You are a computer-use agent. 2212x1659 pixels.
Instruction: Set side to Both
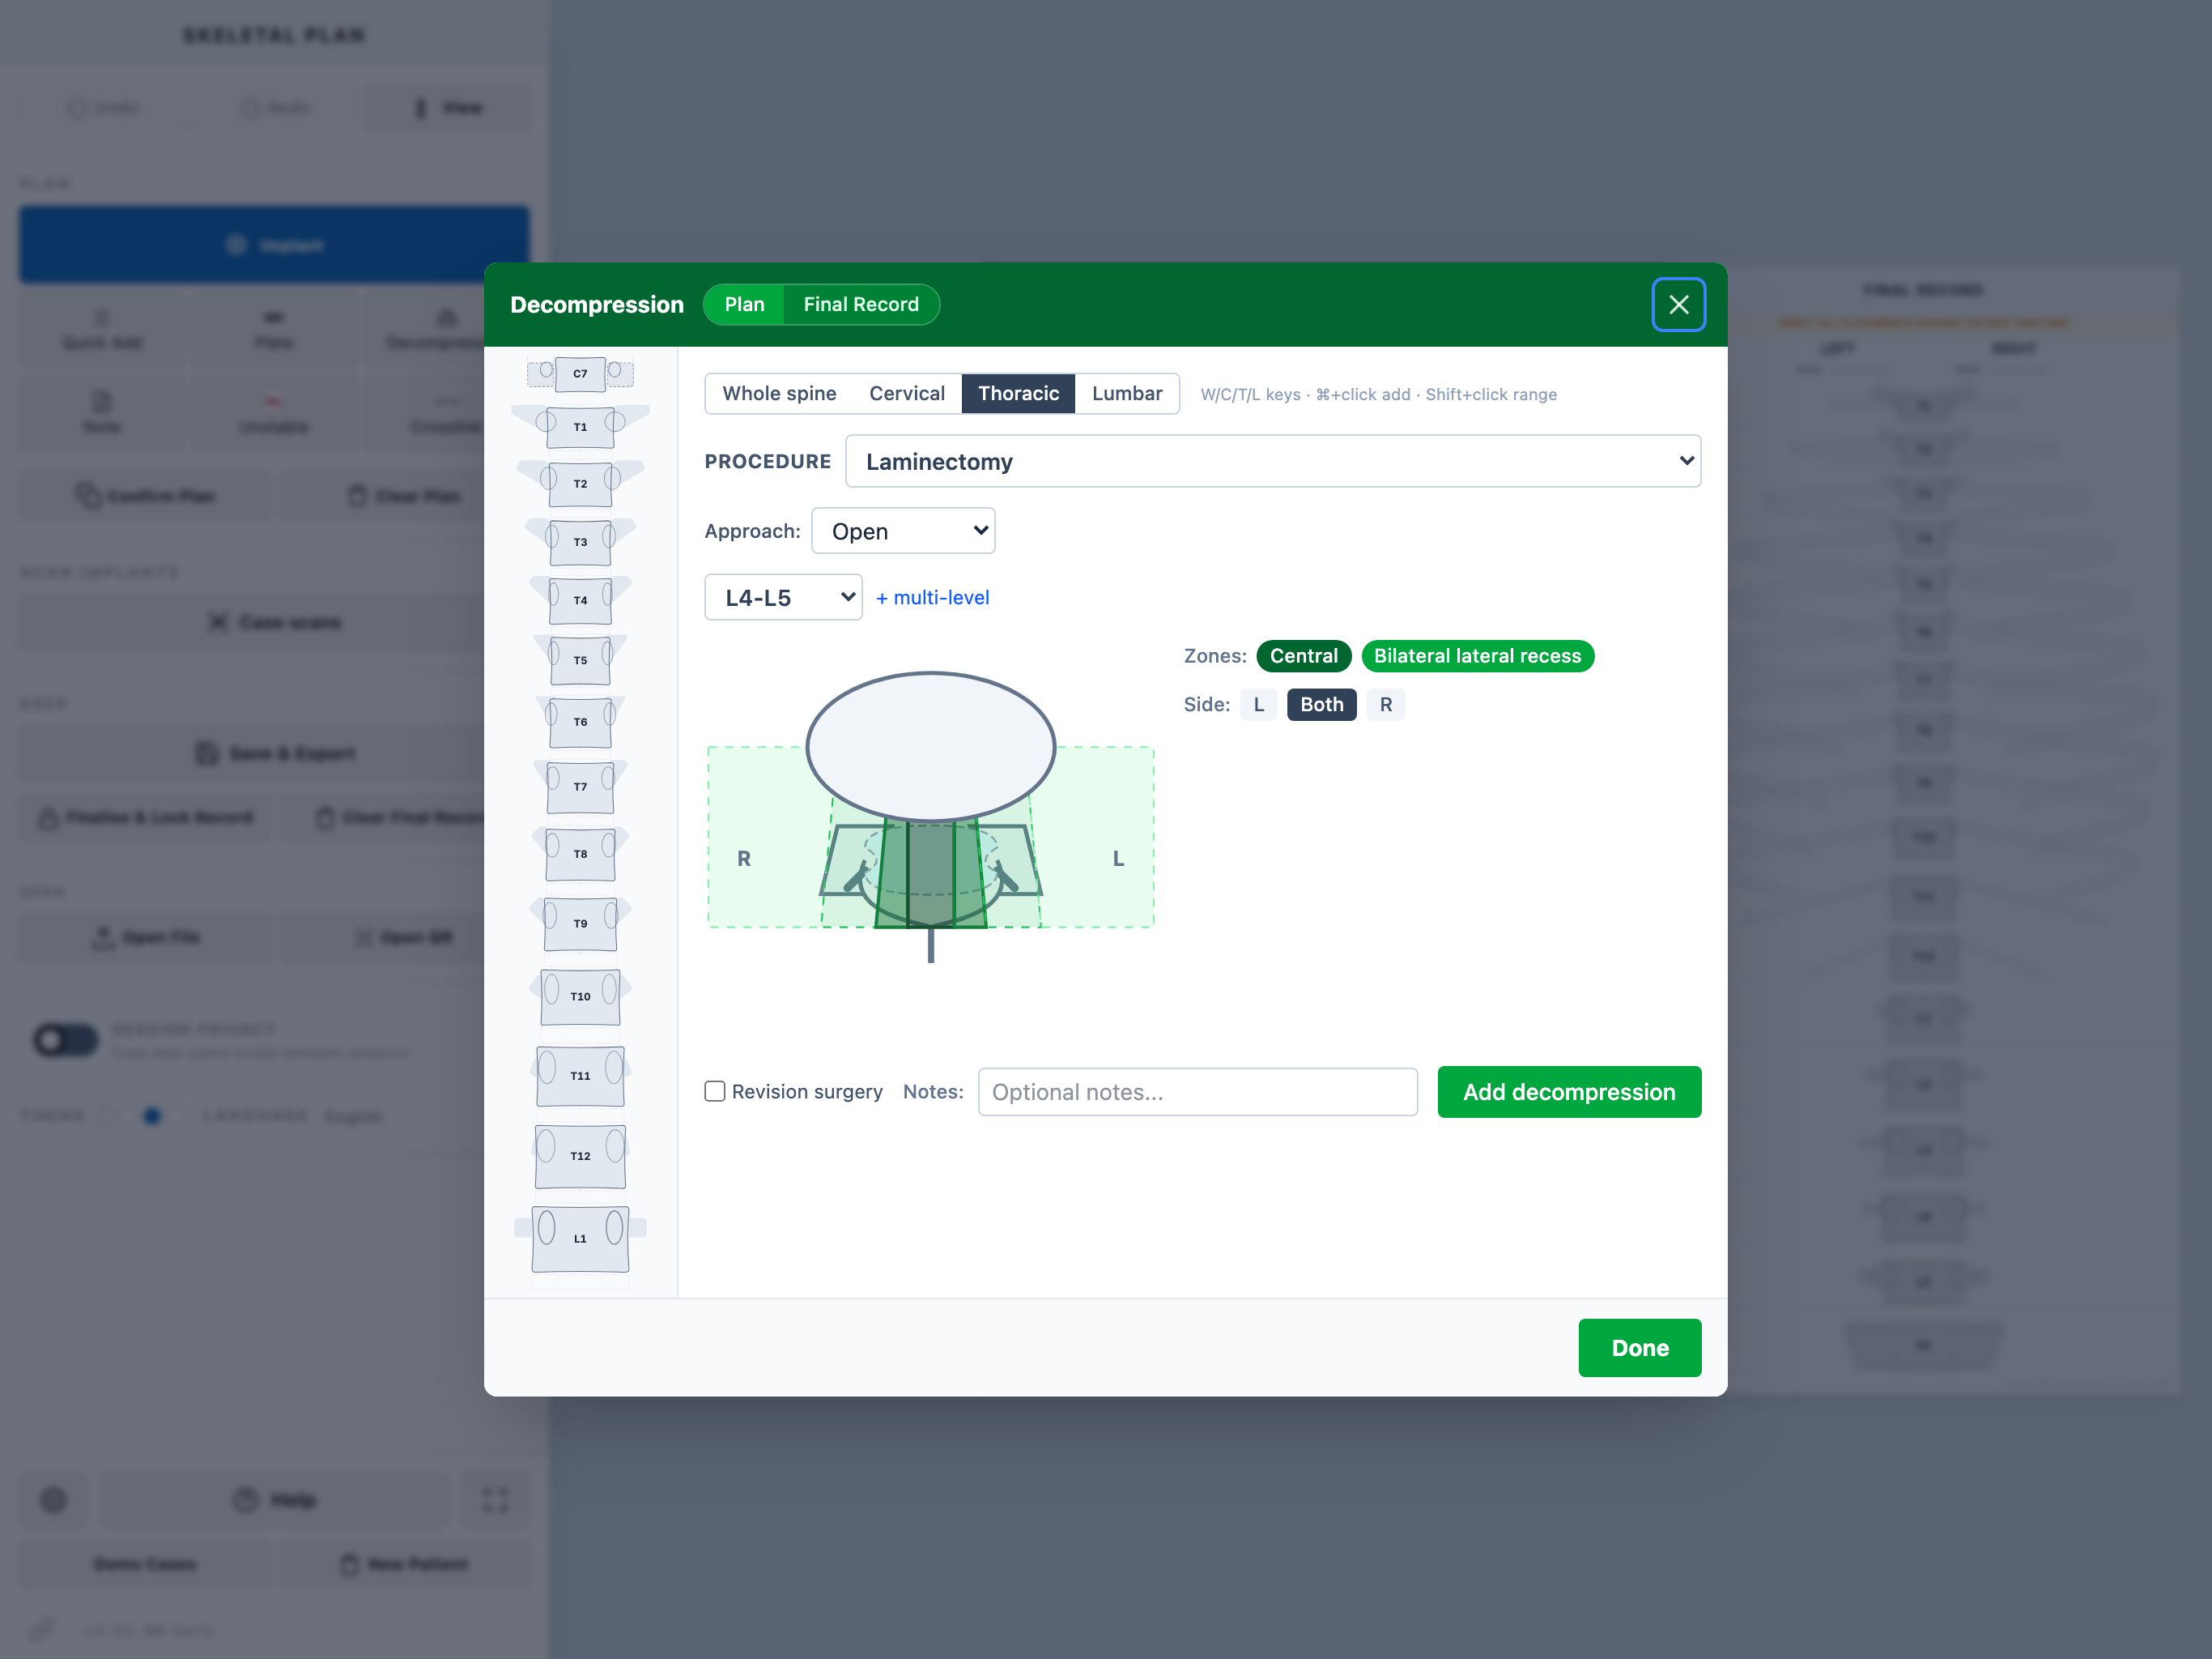pos(1321,705)
